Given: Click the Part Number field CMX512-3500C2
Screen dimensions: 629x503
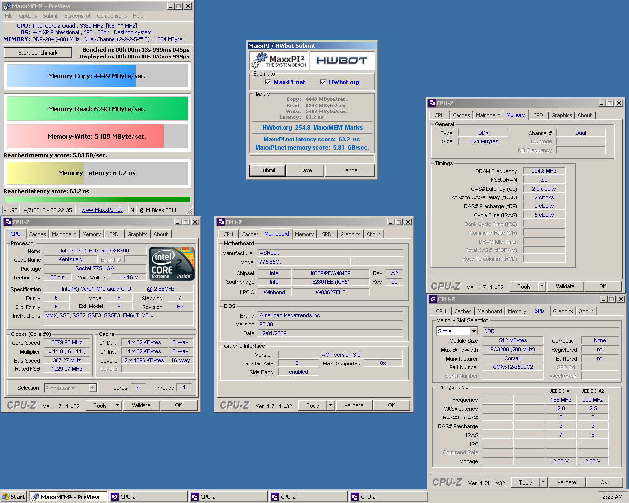Looking at the screenshot, I should pyautogui.click(x=513, y=367).
